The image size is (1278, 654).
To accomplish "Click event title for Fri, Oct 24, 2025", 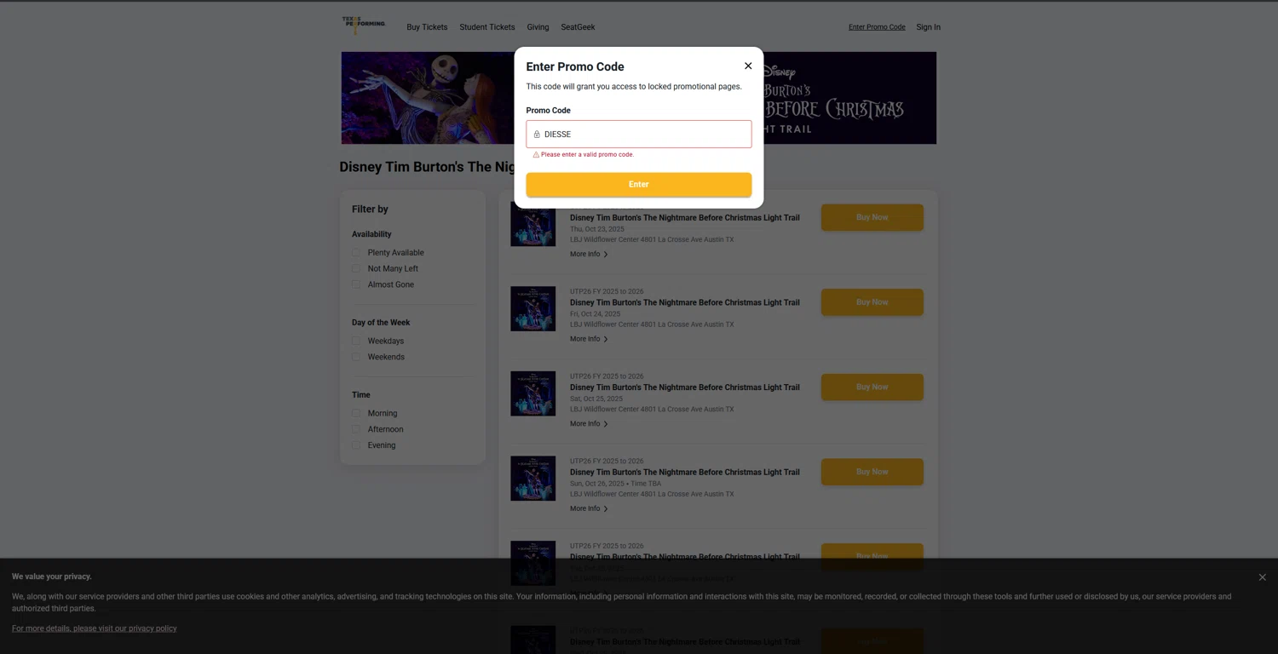I will pos(685,302).
